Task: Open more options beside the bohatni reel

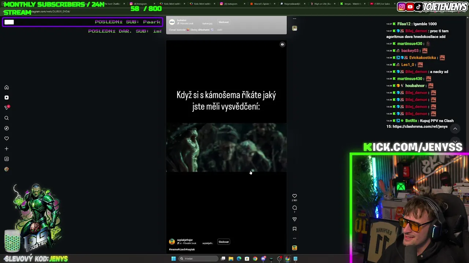Action: (x=295, y=19)
